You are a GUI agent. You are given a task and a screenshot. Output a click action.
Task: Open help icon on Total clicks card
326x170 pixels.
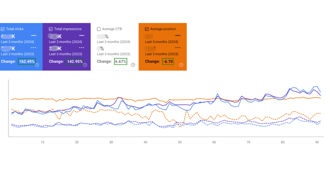(x=37, y=65)
